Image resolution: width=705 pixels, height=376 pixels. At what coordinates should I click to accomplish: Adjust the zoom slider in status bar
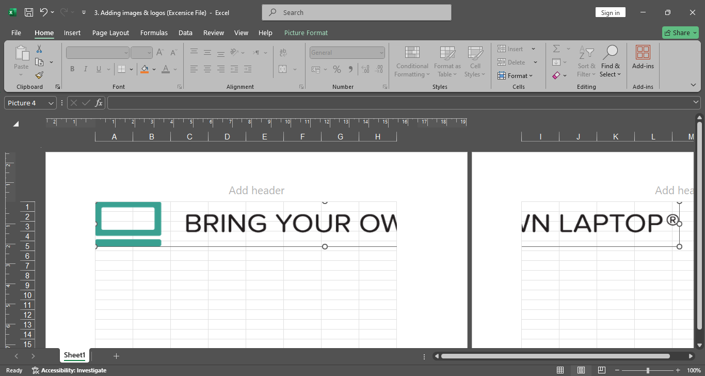click(x=648, y=370)
